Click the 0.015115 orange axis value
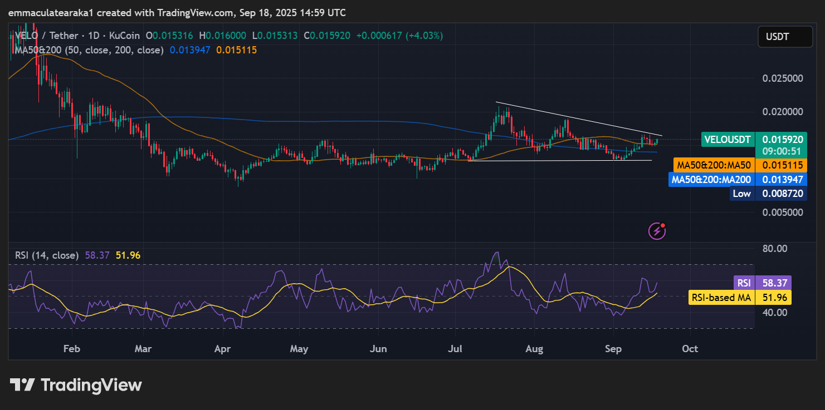Viewport: 825px width, 410px height. pyautogui.click(x=782, y=165)
